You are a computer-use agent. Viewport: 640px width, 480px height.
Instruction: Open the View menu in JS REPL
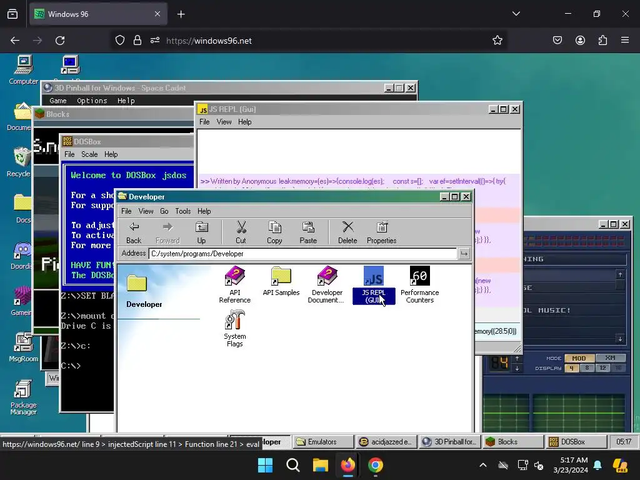coord(224,122)
